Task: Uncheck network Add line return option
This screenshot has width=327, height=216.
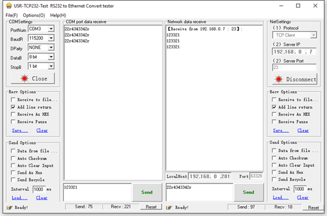Action: pyautogui.click(x=274, y=107)
